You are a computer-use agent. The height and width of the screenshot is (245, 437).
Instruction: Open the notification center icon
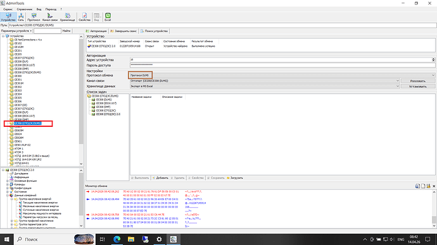427,239
